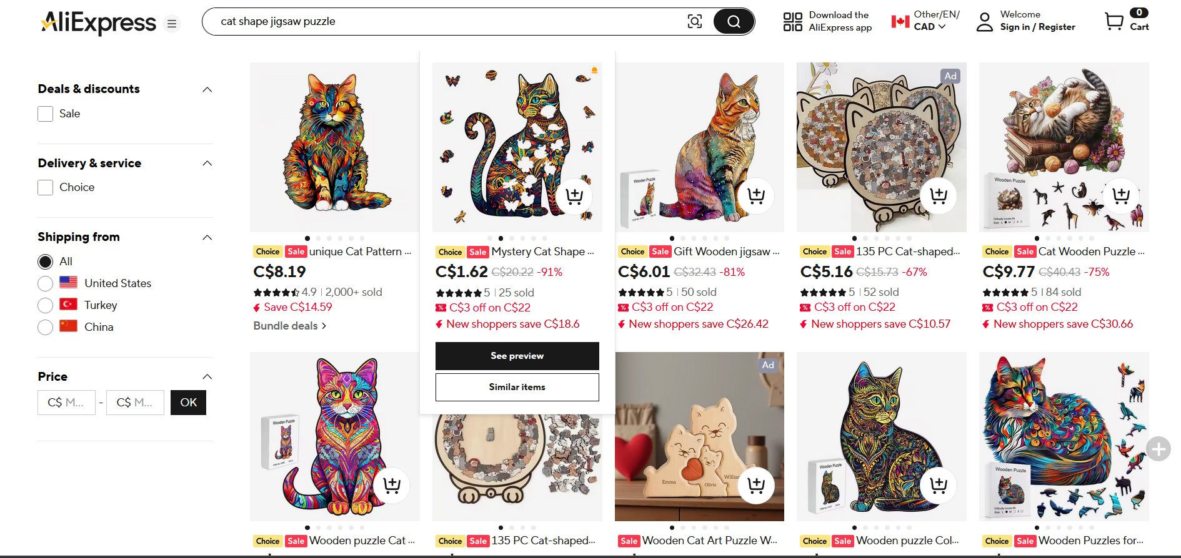Enable the Sale filter checkbox
Image resolution: width=1181 pixels, height=558 pixels.
(45, 114)
